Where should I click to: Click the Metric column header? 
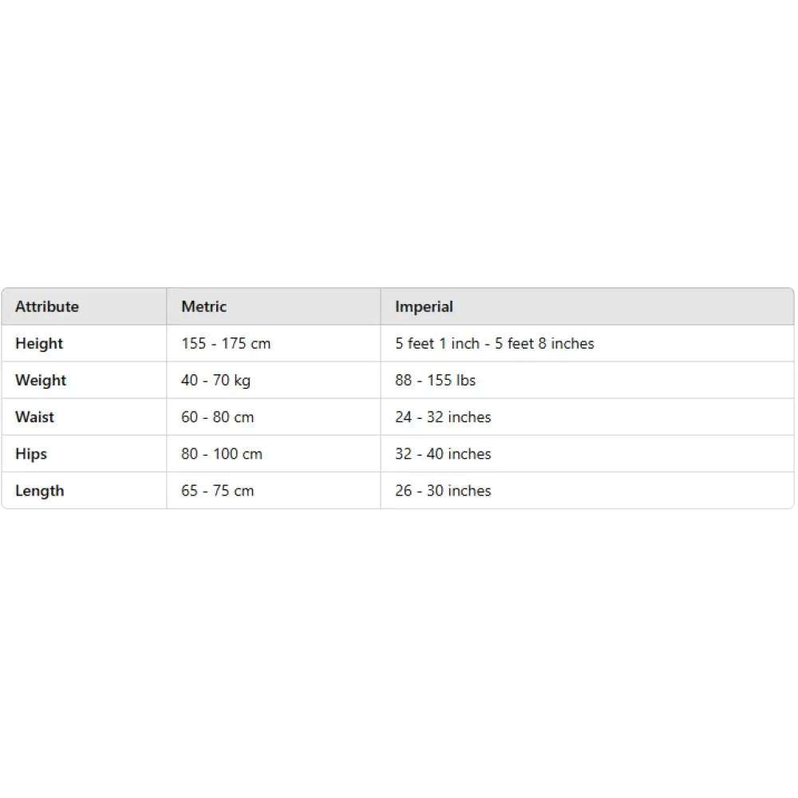pyautogui.click(x=203, y=306)
